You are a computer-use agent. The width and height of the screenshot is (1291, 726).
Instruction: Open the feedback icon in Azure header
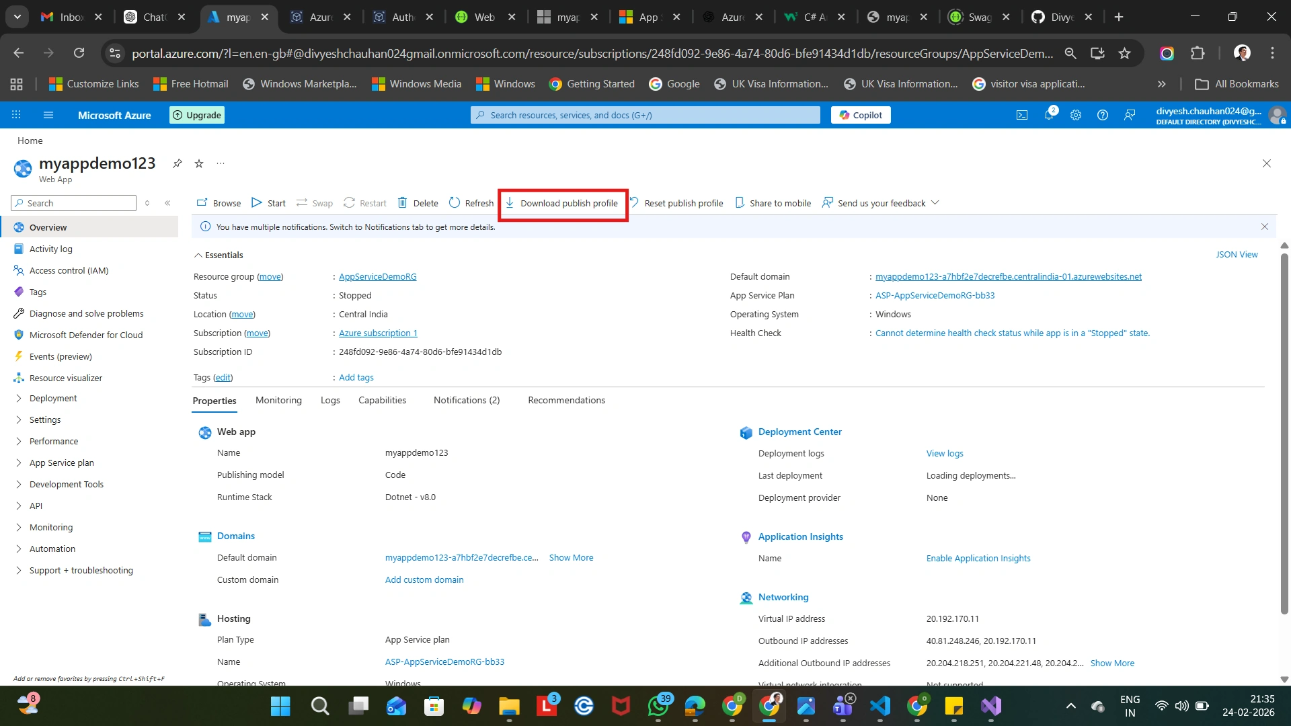(1130, 115)
